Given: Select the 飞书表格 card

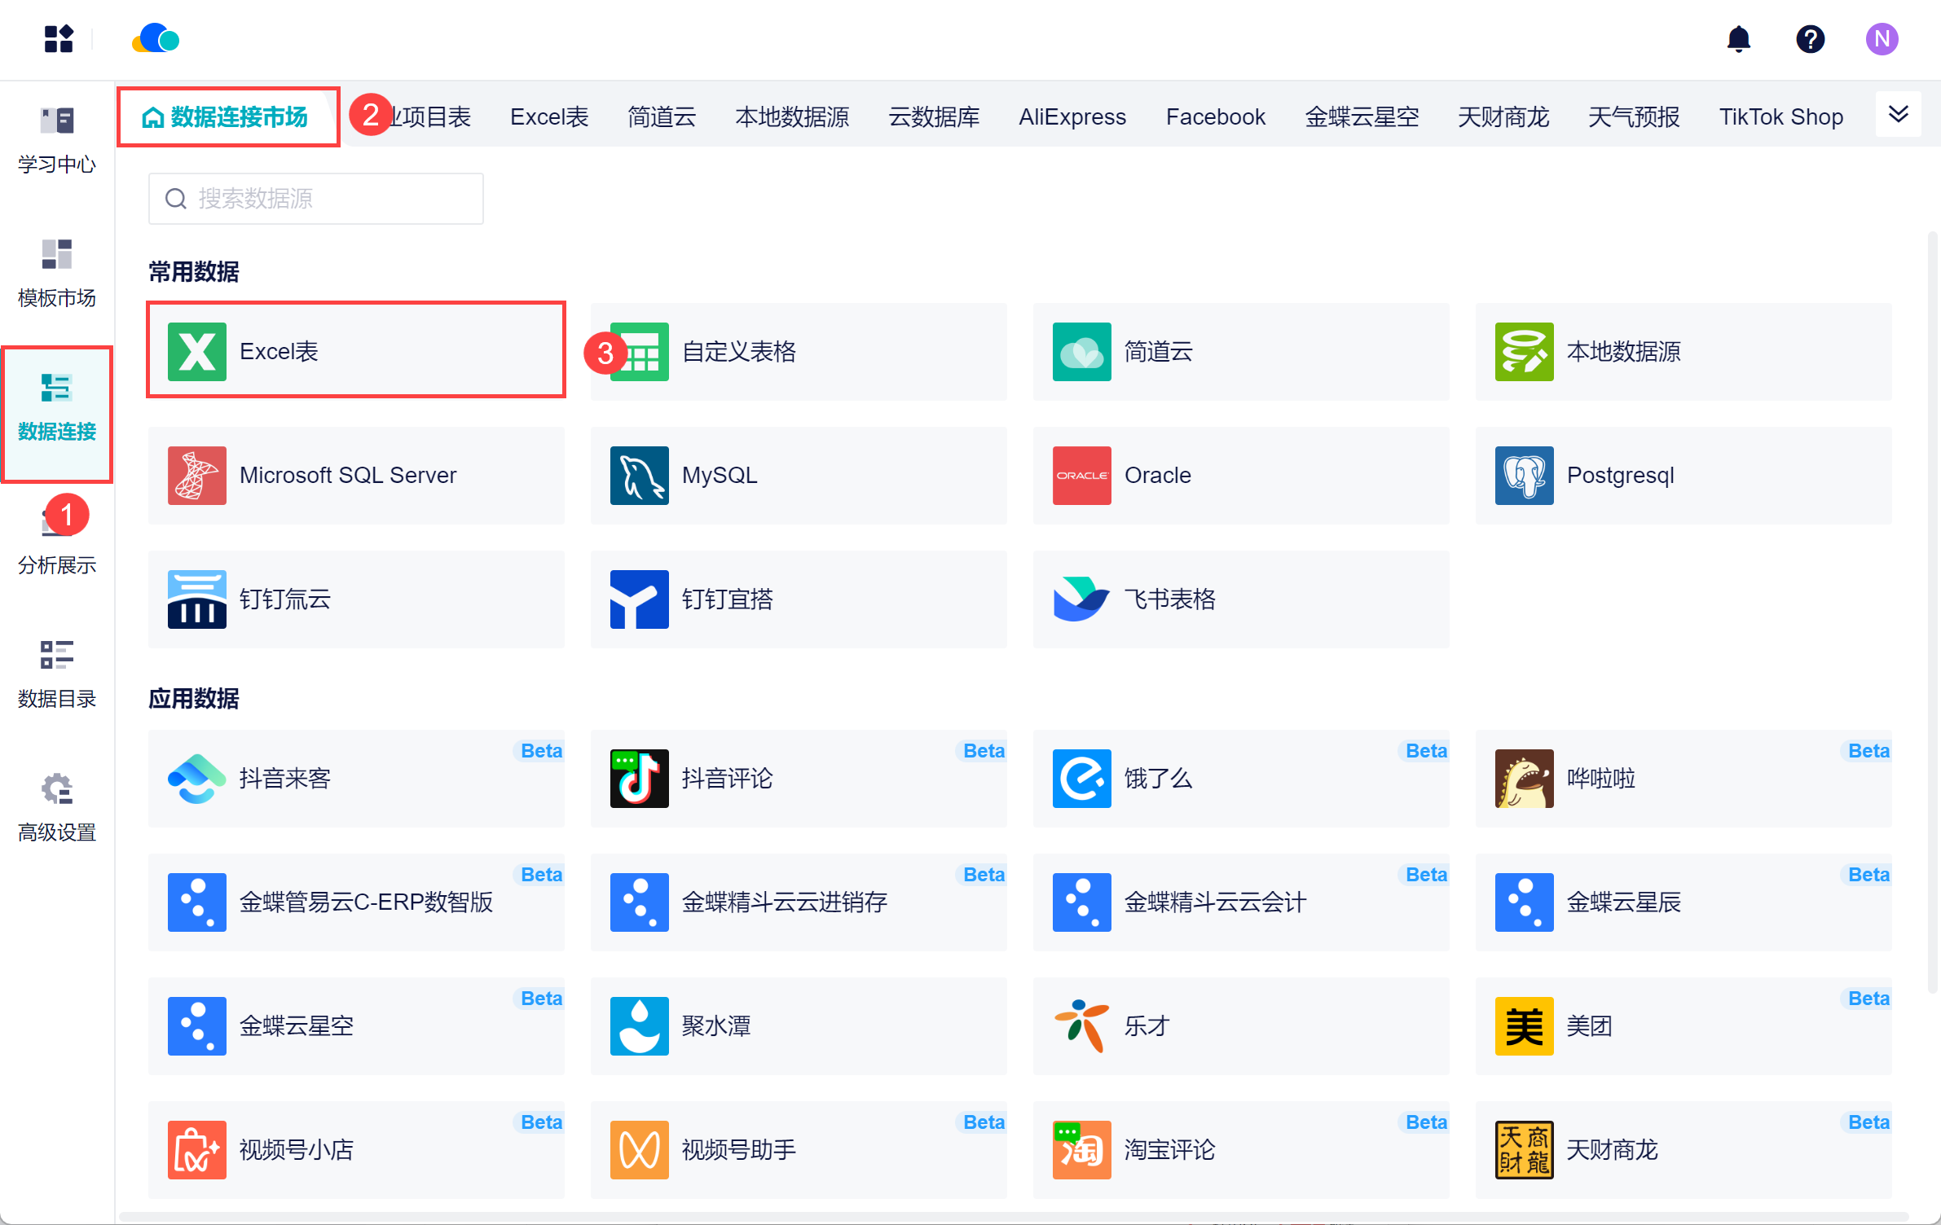Looking at the screenshot, I should 1241,599.
